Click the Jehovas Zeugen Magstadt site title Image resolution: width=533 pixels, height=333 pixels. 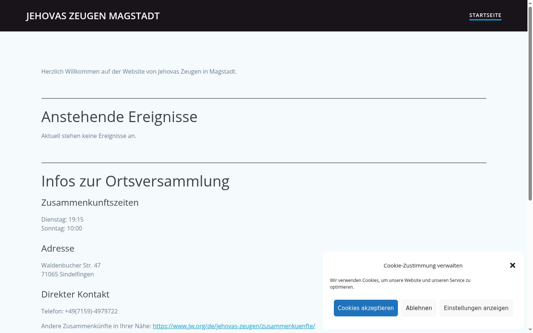pyautogui.click(x=93, y=16)
